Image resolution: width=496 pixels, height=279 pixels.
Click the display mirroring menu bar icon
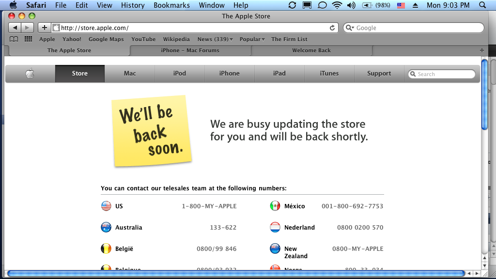point(307,5)
